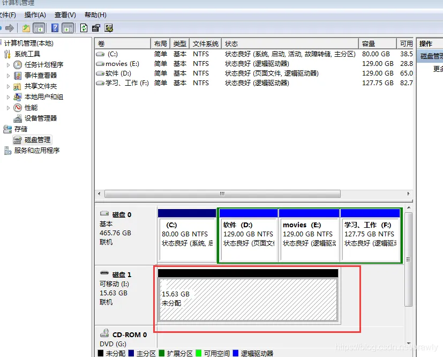
Task: Select 共享文件夹 node
Action: tap(41, 86)
